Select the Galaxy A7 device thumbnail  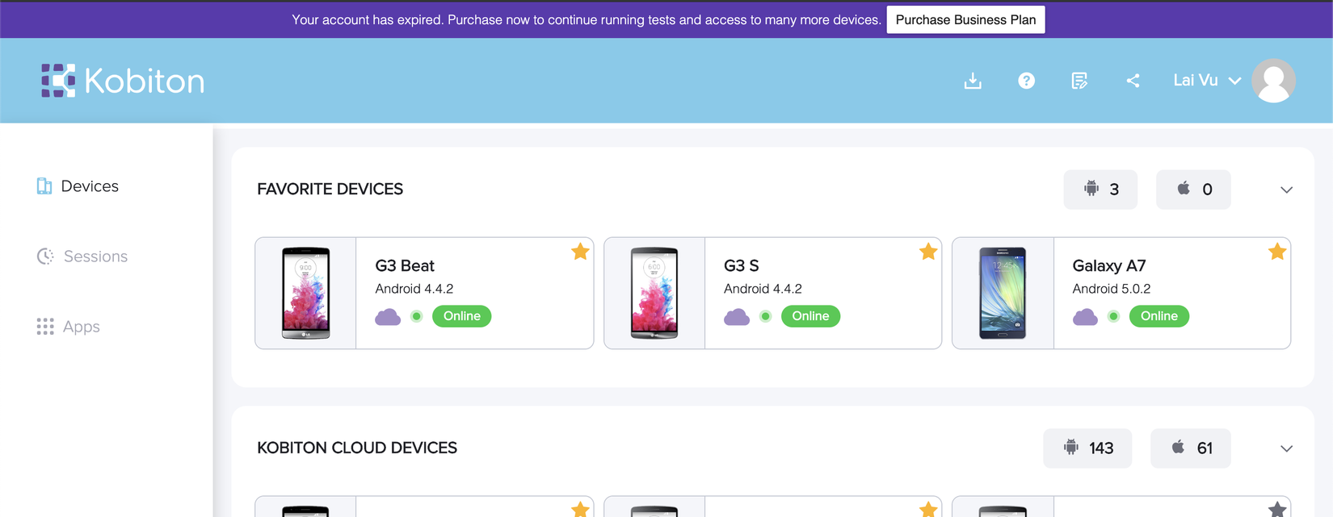point(1003,293)
